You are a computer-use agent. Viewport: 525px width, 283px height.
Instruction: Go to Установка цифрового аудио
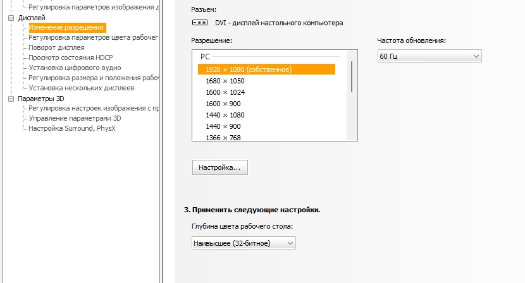pyautogui.click(x=75, y=68)
